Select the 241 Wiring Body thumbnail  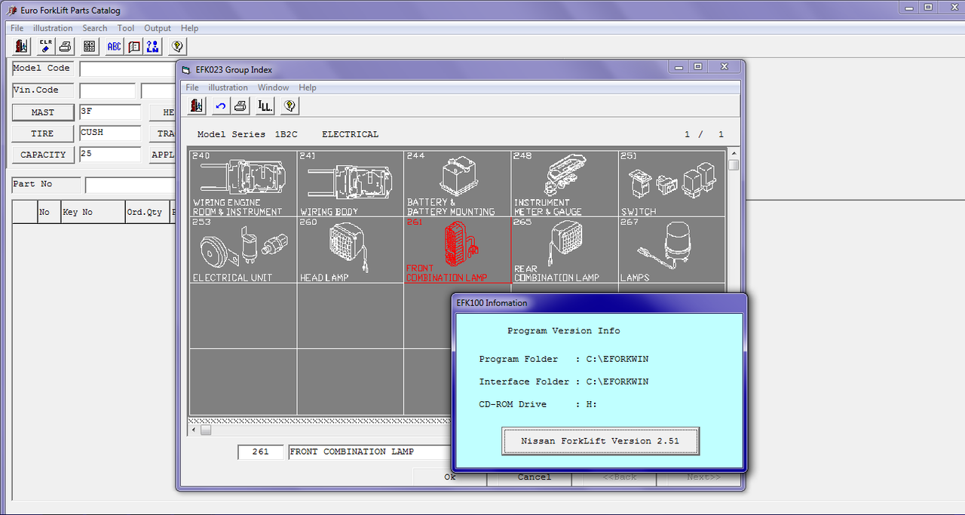click(351, 184)
